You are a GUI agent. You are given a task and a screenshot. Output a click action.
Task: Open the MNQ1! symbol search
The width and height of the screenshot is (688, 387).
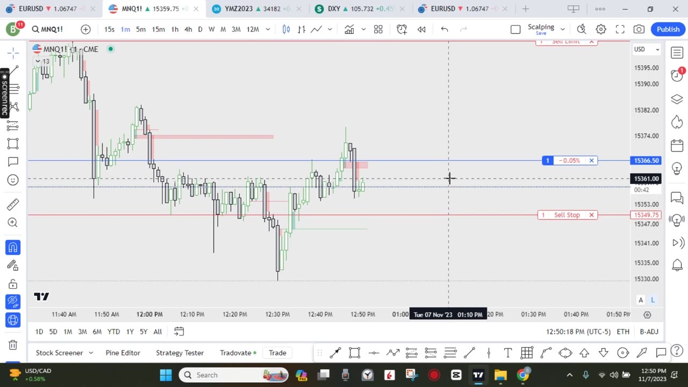47,30
